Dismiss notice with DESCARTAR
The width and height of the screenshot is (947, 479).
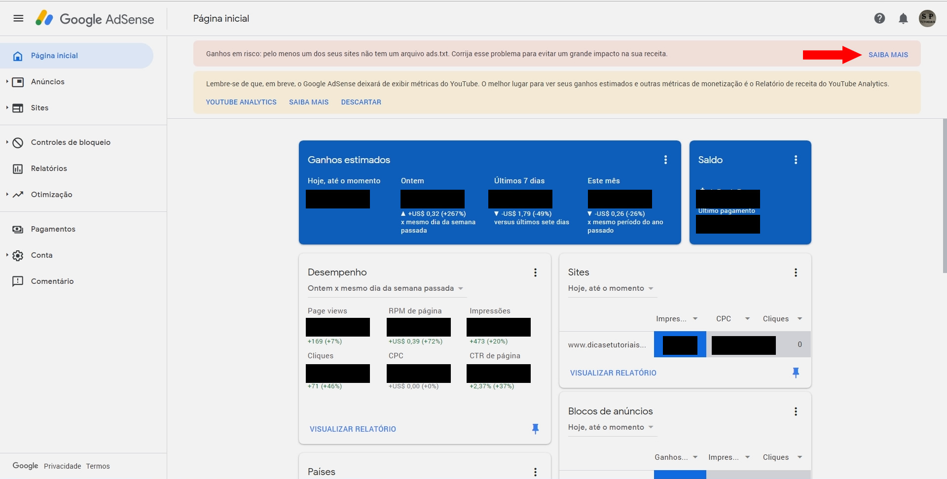click(x=361, y=102)
